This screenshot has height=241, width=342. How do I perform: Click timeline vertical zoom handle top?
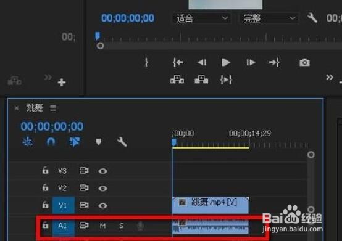(311, 155)
